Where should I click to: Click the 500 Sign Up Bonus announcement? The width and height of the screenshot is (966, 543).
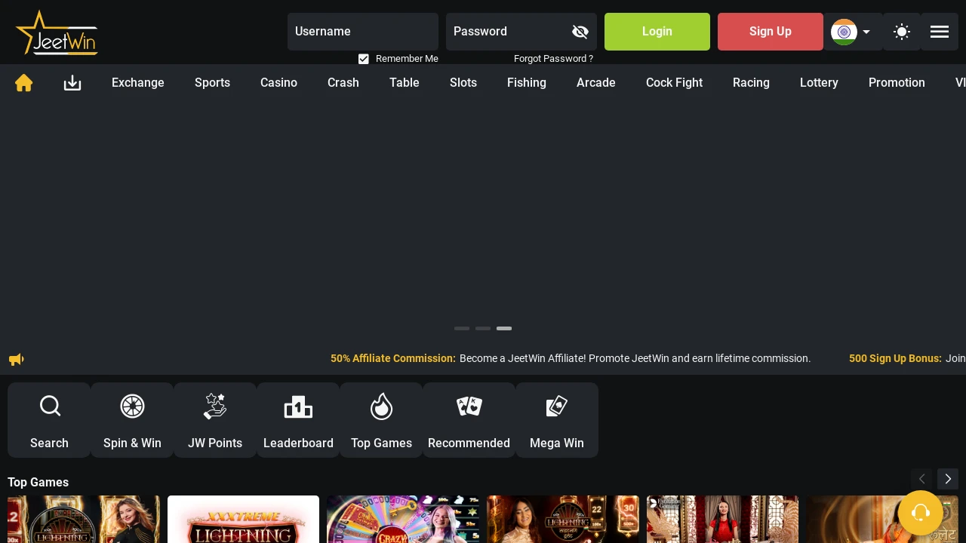point(907,359)
